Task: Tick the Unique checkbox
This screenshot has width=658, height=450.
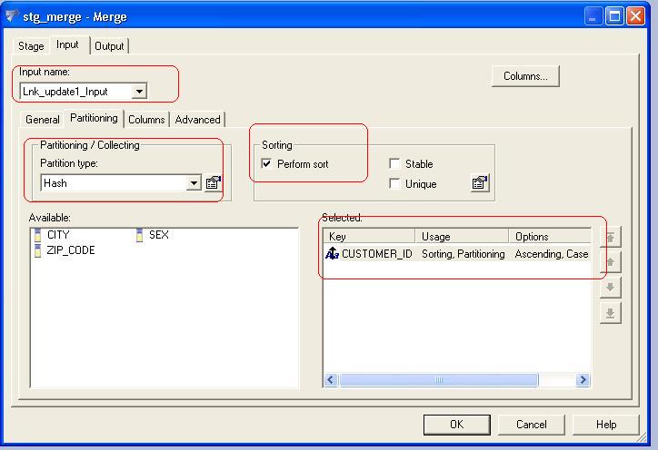Action: (x=394, y=184)
